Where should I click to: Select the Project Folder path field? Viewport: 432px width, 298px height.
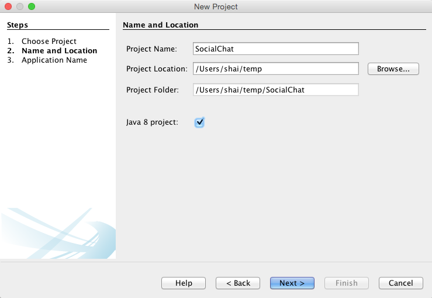point(275,90)
